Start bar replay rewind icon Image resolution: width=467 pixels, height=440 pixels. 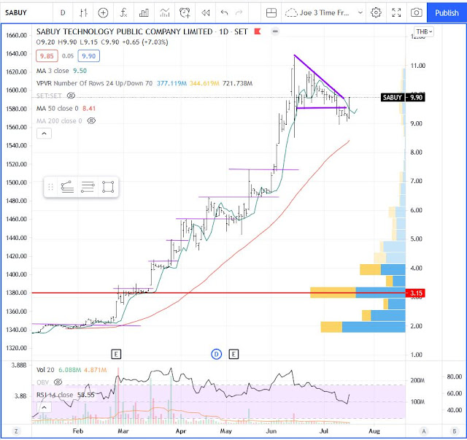[206, 13]
